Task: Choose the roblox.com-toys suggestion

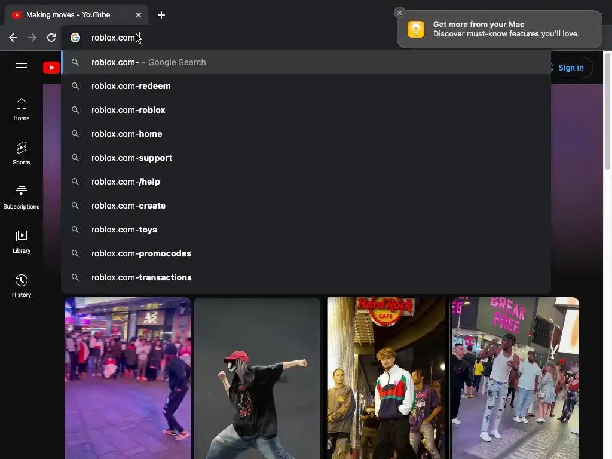Action: tap(306, 229)
